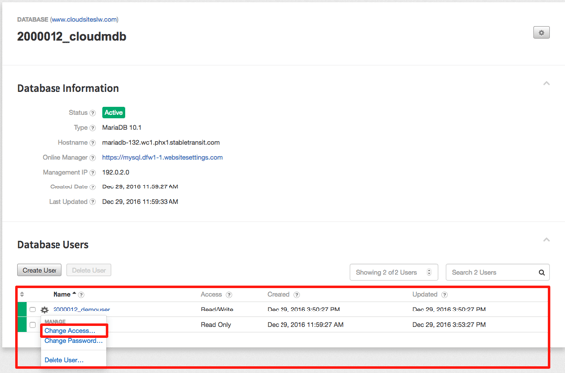Click the Updated column header

pos(425,295)
